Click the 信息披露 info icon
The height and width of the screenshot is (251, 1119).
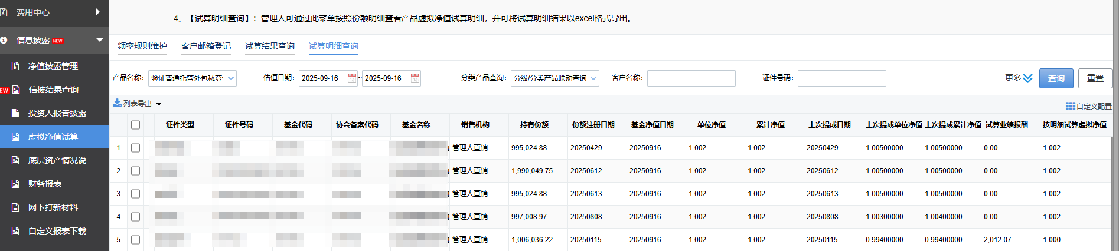[x=4, y=40]
